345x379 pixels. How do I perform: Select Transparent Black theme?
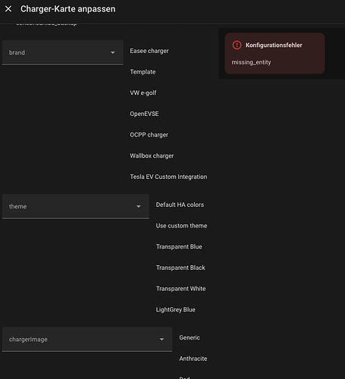180,268
